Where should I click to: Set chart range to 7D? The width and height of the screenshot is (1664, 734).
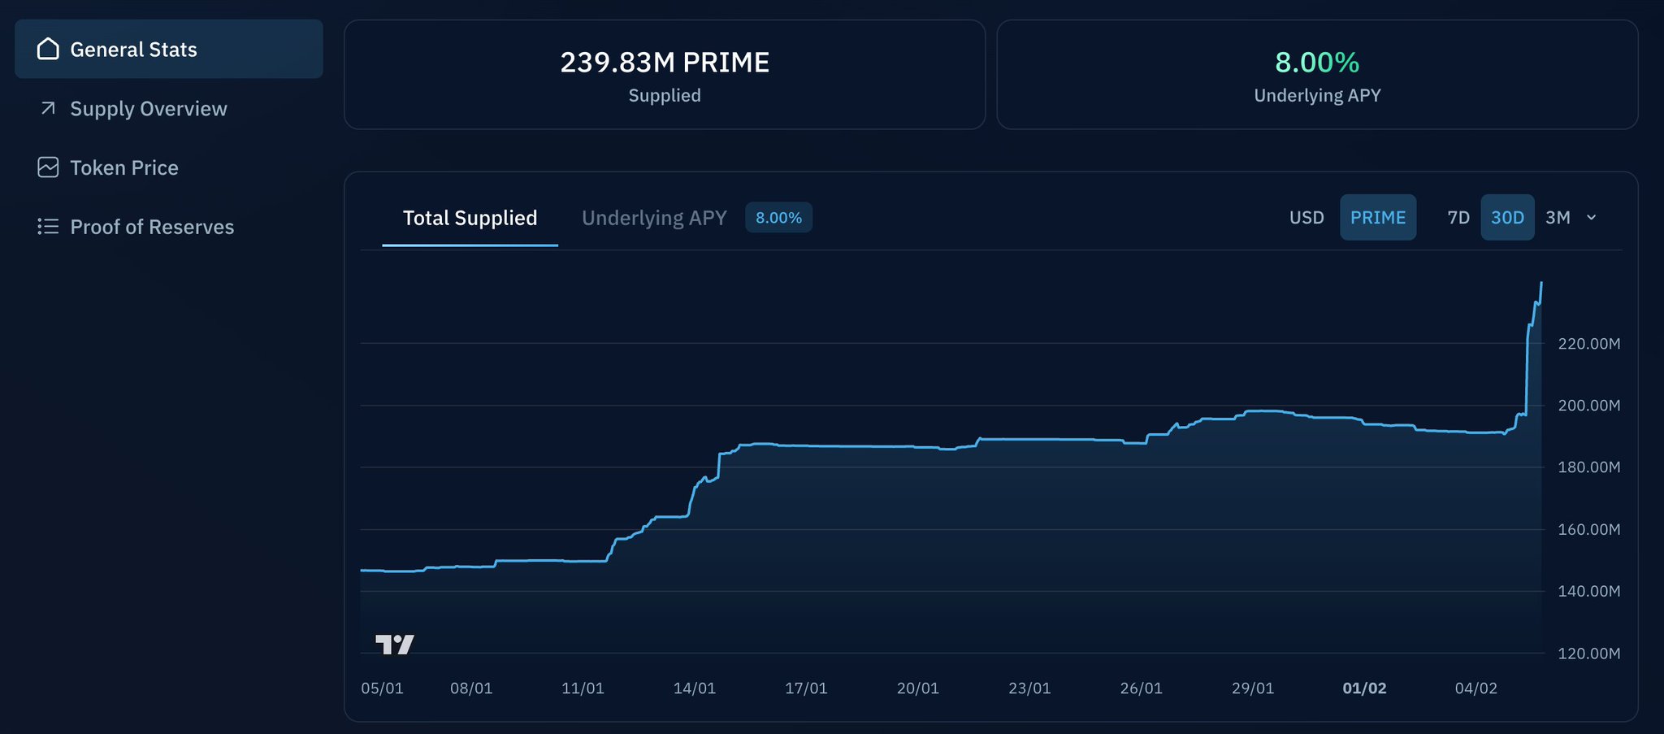[1458, 218]
